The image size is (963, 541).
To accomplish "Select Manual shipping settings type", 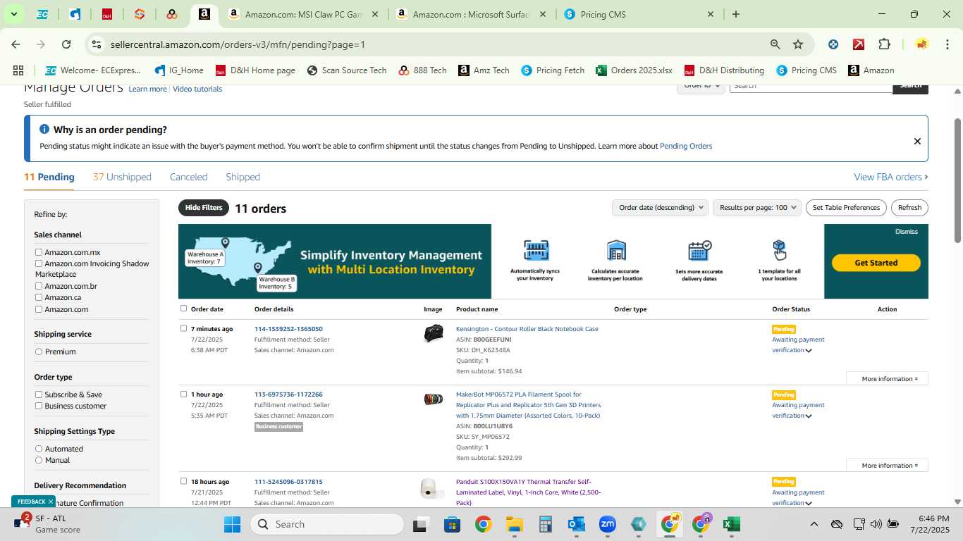I will (x=39, y=460).
